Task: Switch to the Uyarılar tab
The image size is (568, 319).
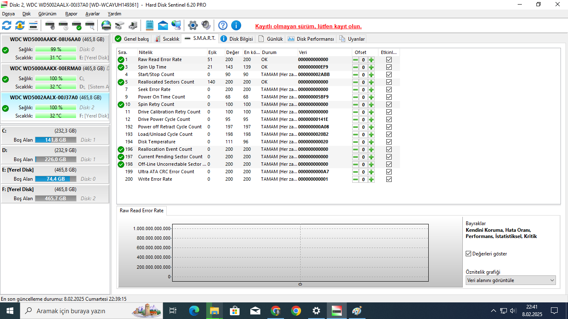Action: pos(352,39)
